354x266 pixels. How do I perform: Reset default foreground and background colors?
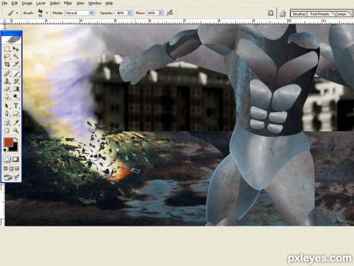coord(5,150)
